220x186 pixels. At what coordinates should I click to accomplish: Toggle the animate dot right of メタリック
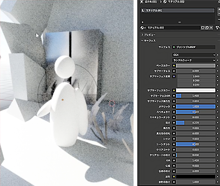[x=218, y=107]
